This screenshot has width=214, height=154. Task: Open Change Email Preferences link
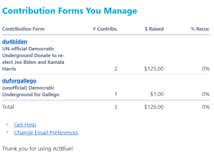(46, 133)
